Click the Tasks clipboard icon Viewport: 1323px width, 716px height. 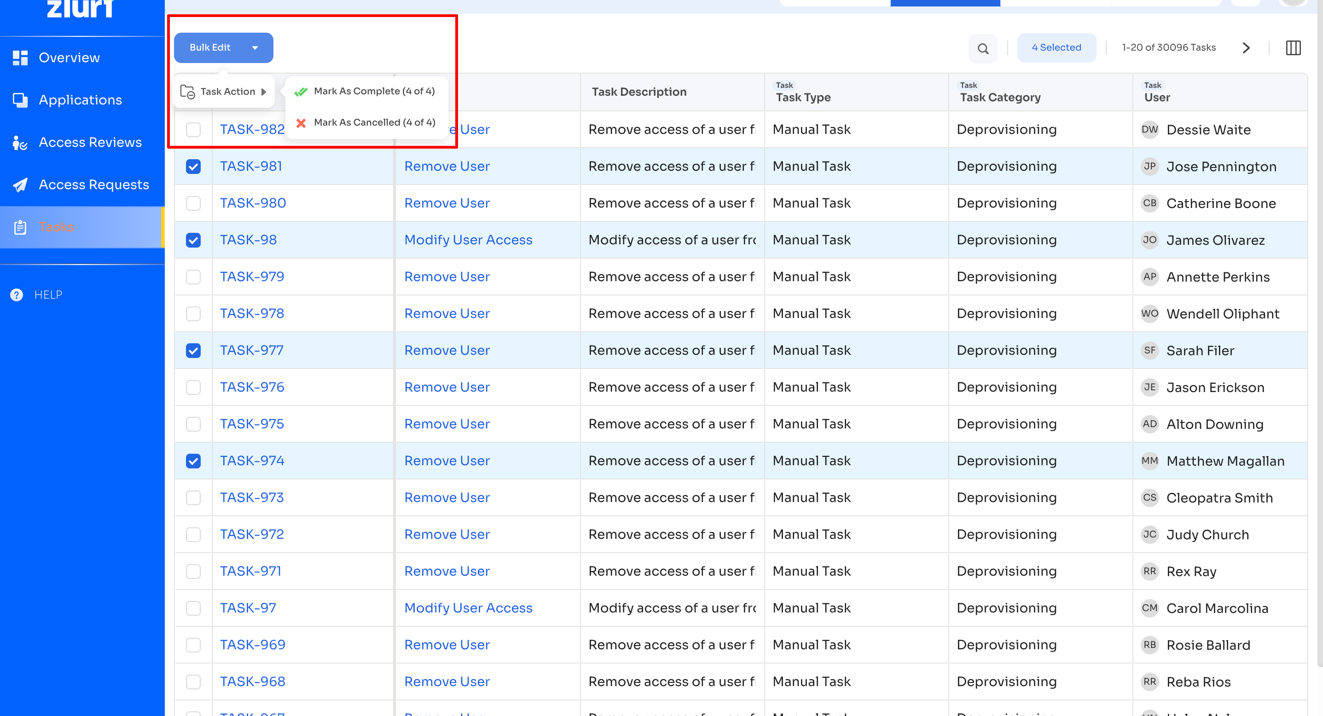pos(20,227)
